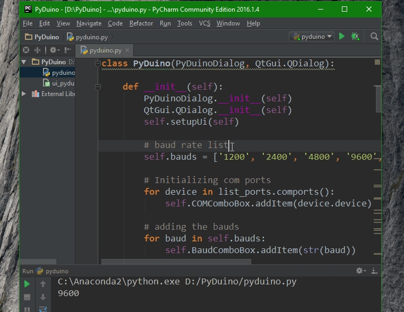404x312 pixels.
Task: Click project panel horizontal scrollbar
Action: click(x=38, y=262)
